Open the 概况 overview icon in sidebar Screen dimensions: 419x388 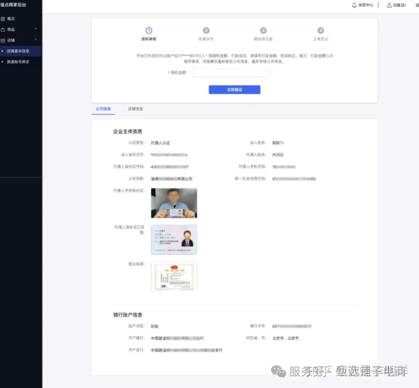[3, 19]
